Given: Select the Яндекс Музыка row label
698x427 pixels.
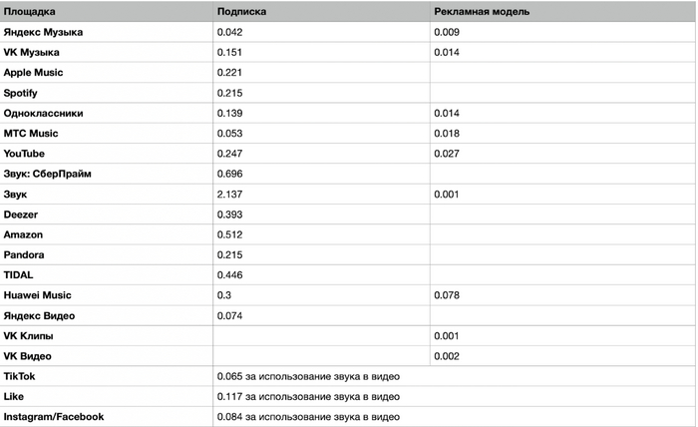Looking at the screenshot, I should click(x=43, y=32).
